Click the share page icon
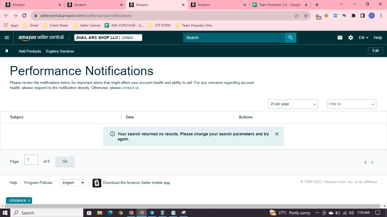Image resolution: width=387 pixels, height=217 pixels. coord(297,16)
